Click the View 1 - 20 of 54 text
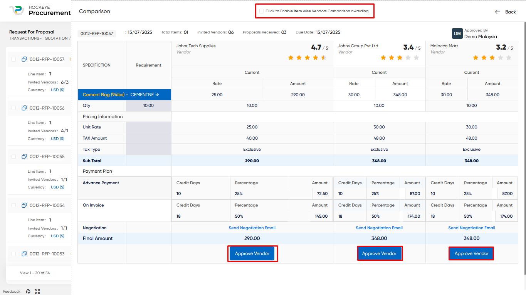 click(35, 273)
